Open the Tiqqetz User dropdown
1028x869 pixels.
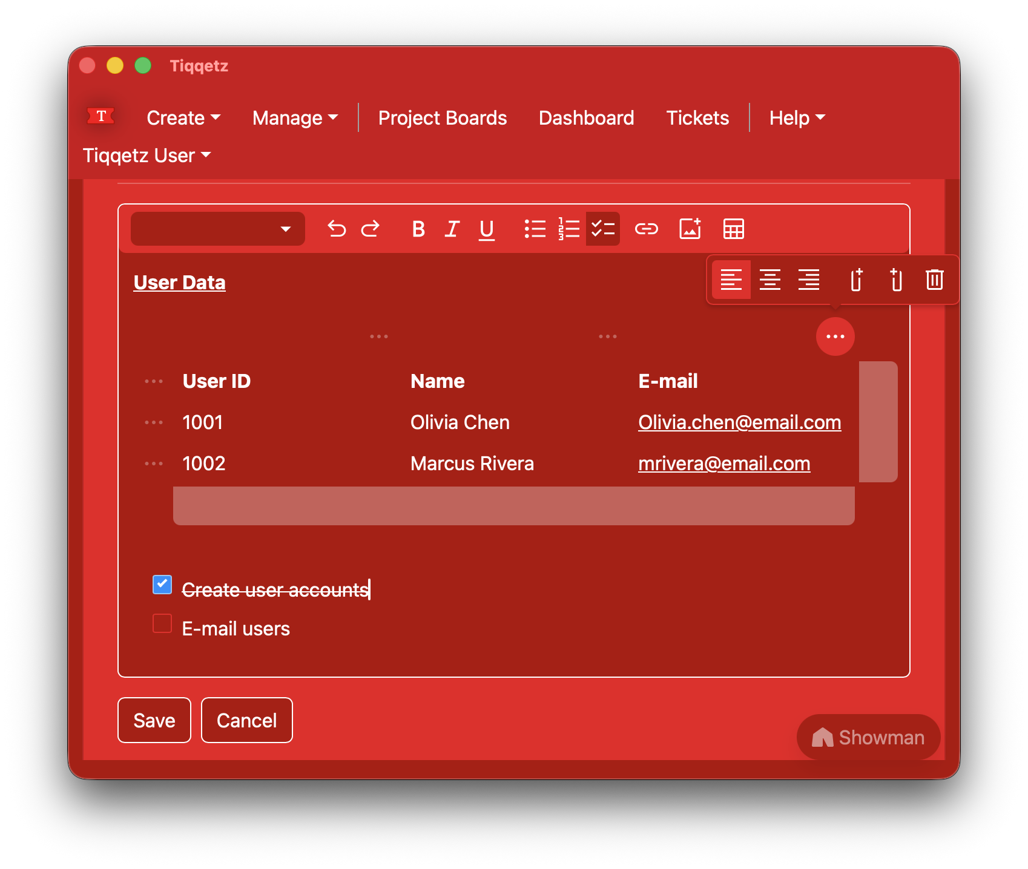click(x=147, y=156)
